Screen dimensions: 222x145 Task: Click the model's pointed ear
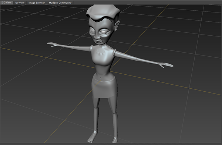point(117,25)
